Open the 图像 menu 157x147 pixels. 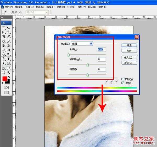tap(30, 7)
